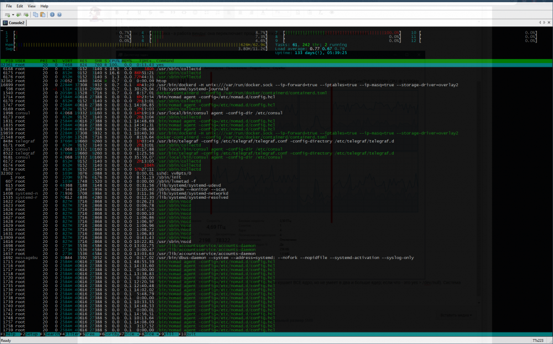Open the Edit menu

pyautogui.click(x=19, y=6)
